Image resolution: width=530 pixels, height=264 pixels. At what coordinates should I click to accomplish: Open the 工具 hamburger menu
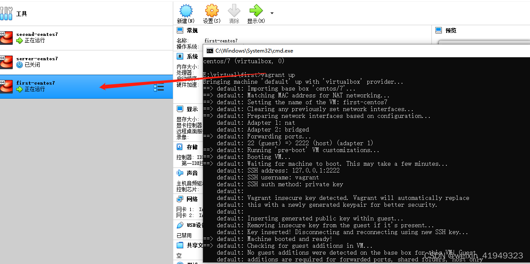[x=6, y=13]
